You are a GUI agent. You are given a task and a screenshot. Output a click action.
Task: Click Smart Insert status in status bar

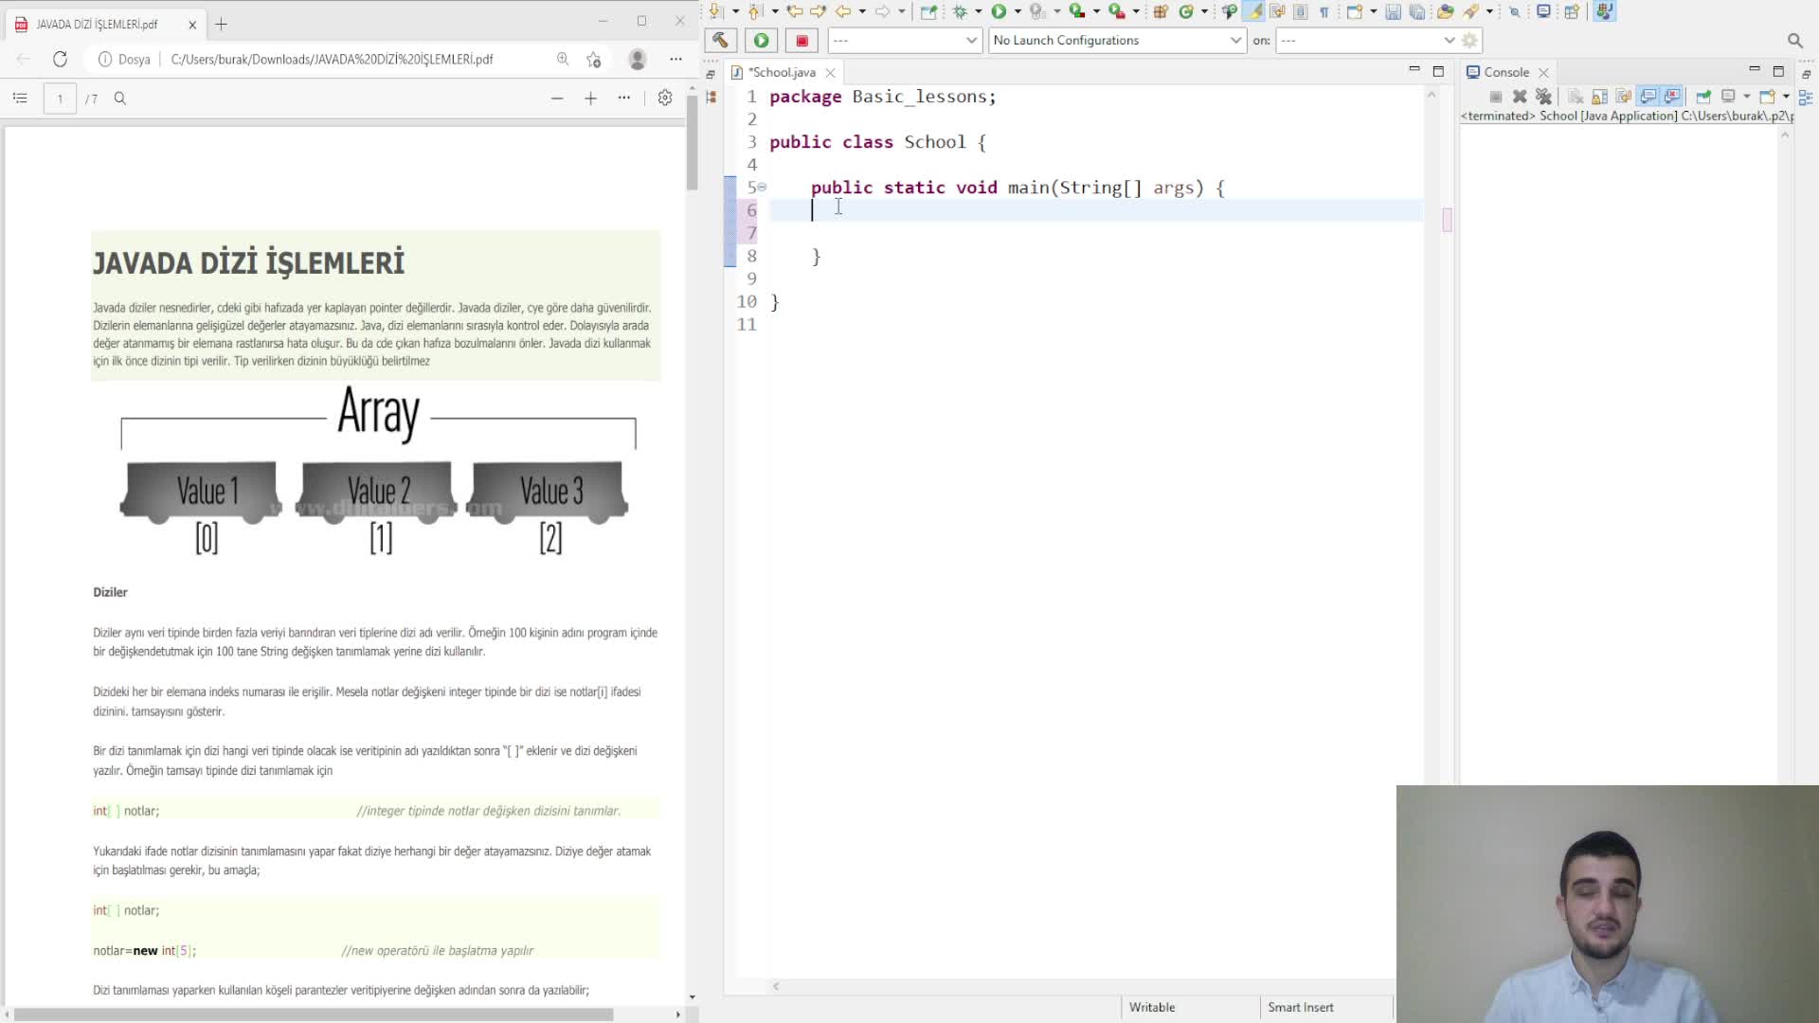coord(1300,1007)
